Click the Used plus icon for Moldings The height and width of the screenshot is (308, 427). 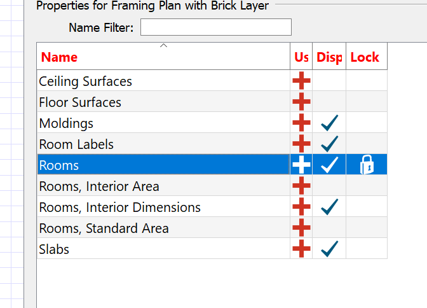(301, 122)
